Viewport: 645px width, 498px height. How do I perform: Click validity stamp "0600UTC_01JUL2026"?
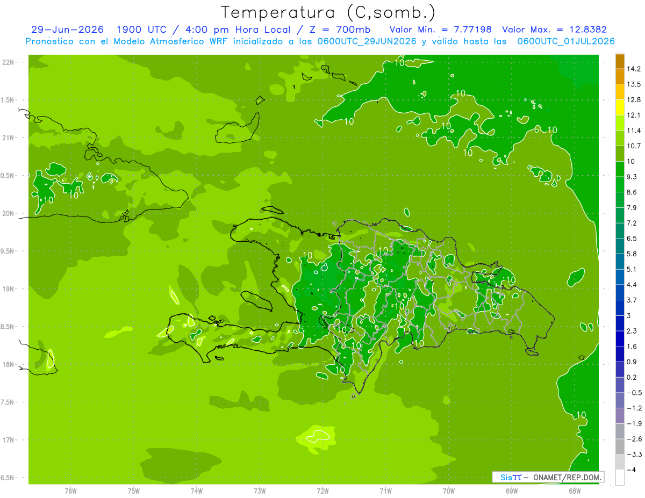tap(566, 41)
